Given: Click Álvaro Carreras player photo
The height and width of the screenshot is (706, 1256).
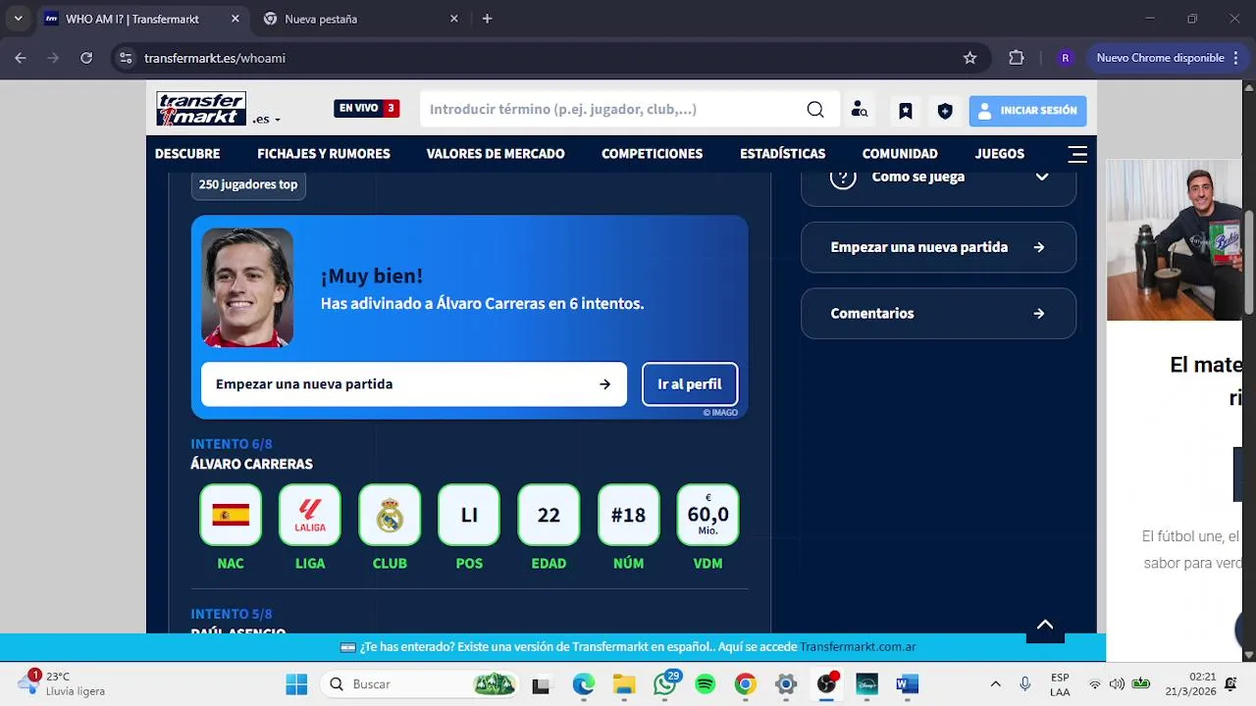Looking at the screenshot, I should [247, 287].
